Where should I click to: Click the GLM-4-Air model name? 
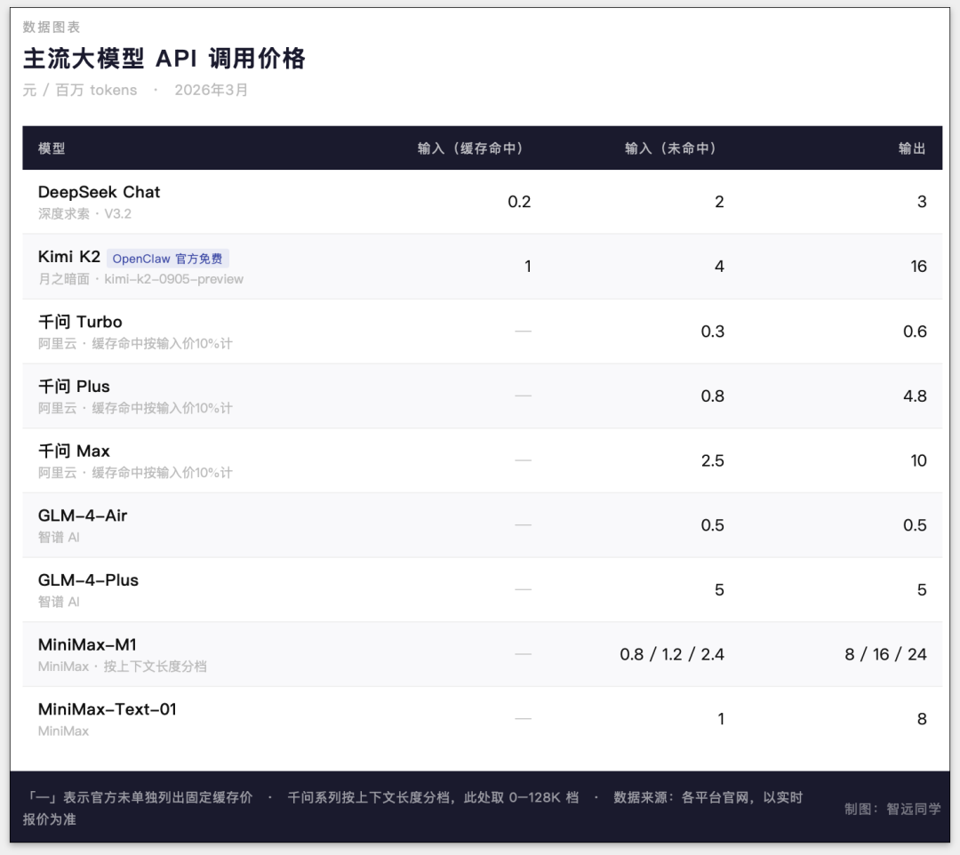point(83,515)
